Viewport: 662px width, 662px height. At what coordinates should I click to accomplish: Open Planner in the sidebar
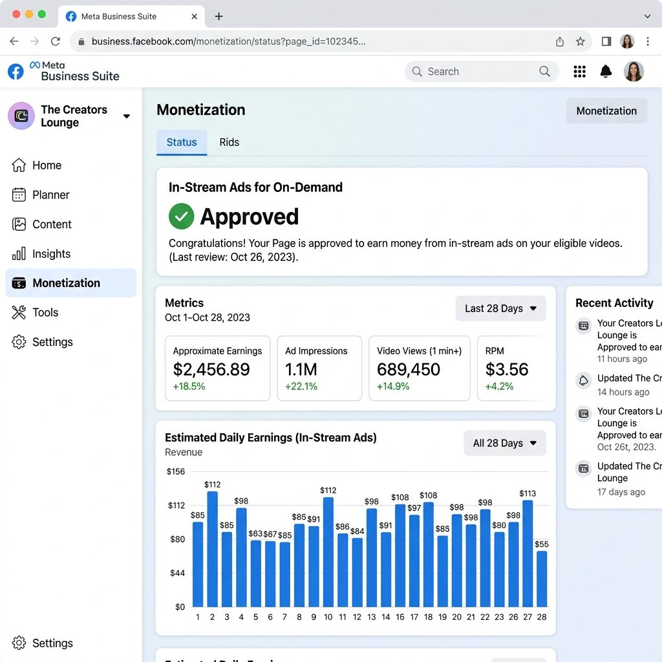tap(71, 195)
